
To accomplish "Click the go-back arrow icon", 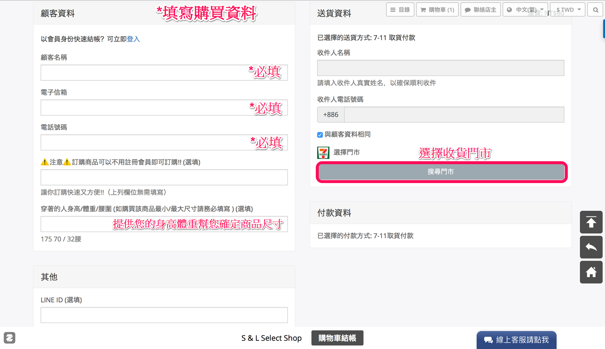I will coord(591,247).
